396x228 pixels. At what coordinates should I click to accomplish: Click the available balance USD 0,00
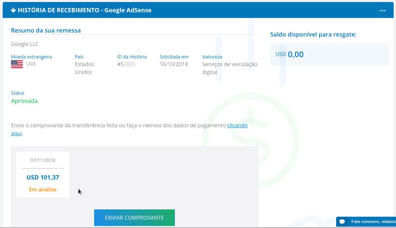(289, 54)
